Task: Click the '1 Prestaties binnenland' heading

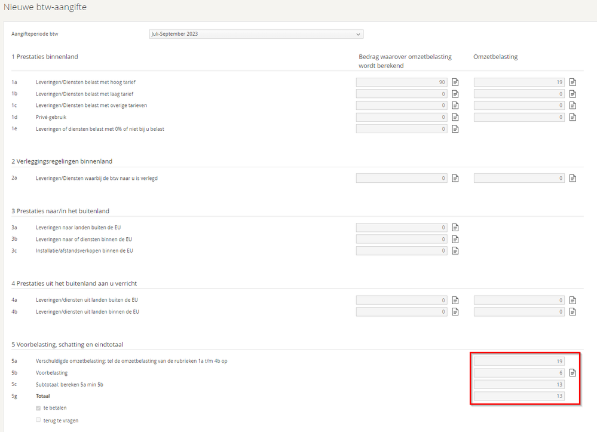Action: pos(45,57)
